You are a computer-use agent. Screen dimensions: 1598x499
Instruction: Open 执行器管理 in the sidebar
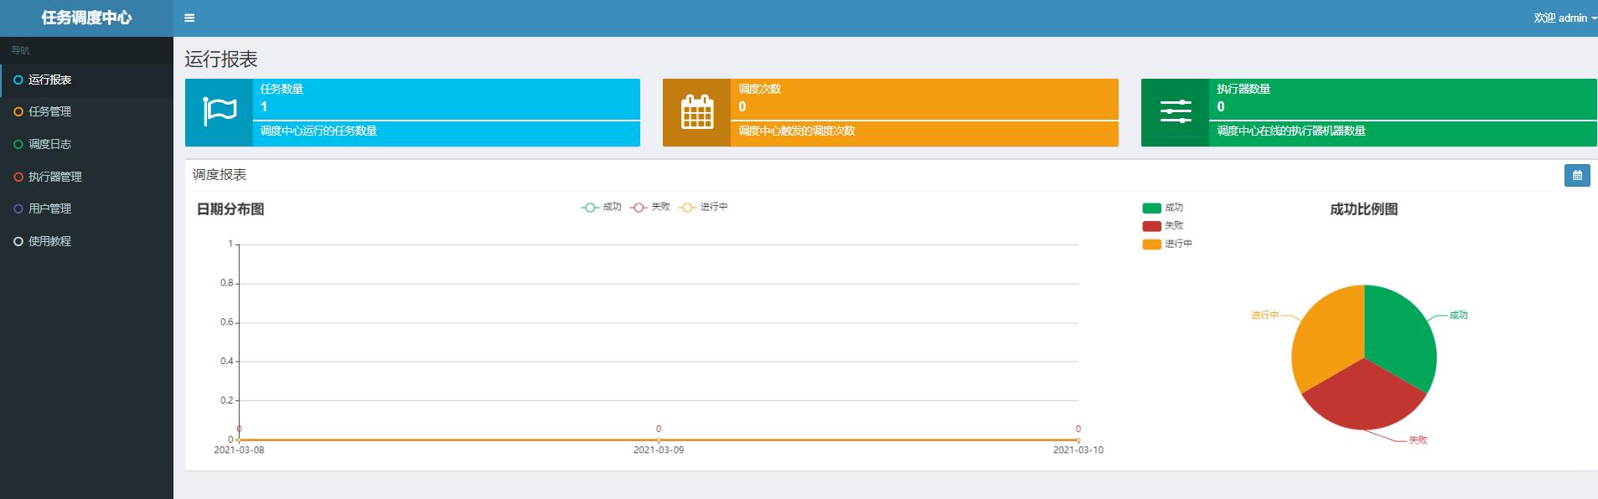tap(86, 177)
